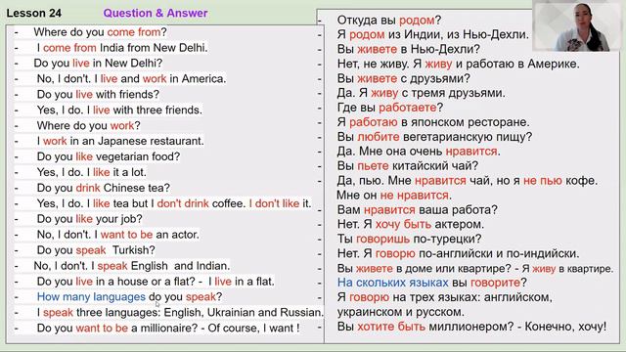Click 'Do you want to be a millionaire?'
Viewport: 626px width, 352px height.
pyautogui.click(x=117, y=329)
